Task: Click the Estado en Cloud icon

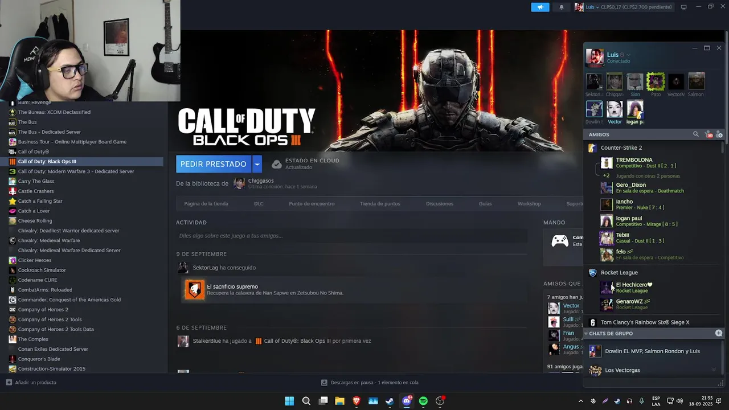Action: click(x=276, y=164)
